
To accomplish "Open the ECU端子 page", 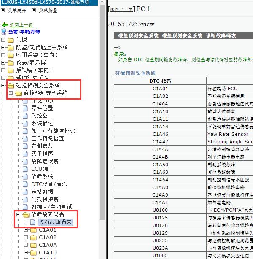I will pyautogui.click(x=42, y=169).
